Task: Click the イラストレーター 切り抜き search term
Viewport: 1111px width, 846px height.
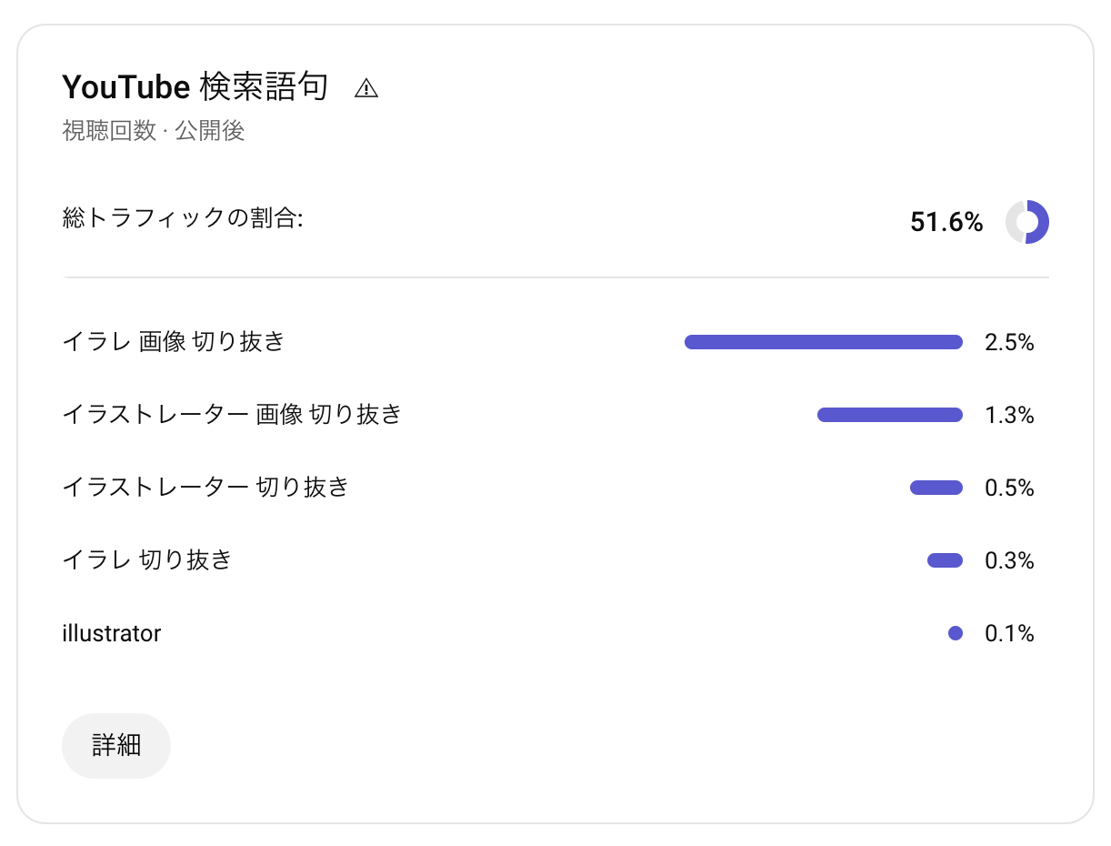Action: point(205,488)
